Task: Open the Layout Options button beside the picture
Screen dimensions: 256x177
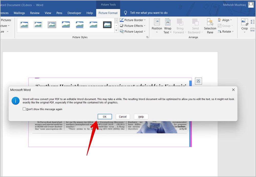Action: [x=198, y=81]
